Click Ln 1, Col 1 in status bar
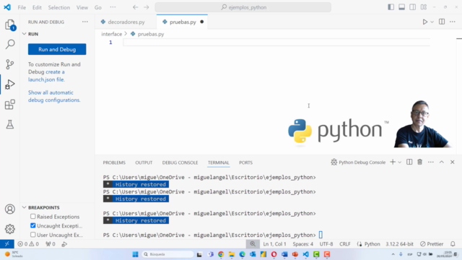This screenshot has height=260, width=462. click(x=274, y=244)
